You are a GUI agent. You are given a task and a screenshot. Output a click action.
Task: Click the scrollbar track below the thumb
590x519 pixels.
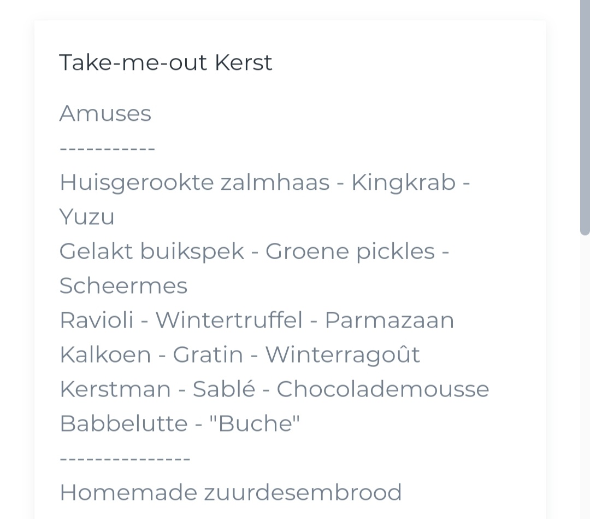585,377
